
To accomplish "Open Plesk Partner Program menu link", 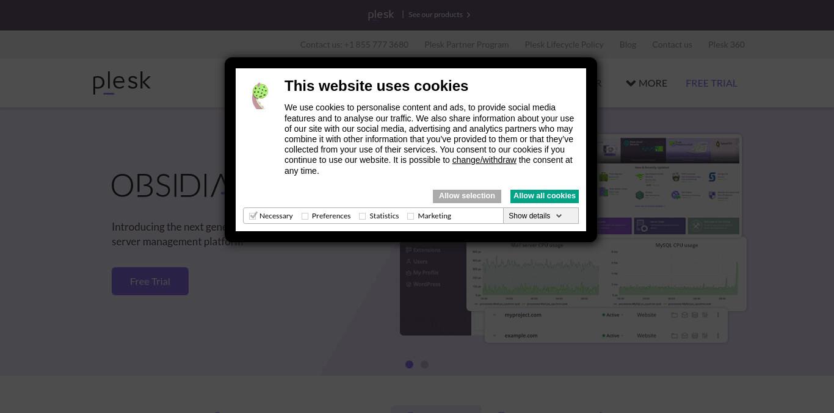I will (466, 45).
